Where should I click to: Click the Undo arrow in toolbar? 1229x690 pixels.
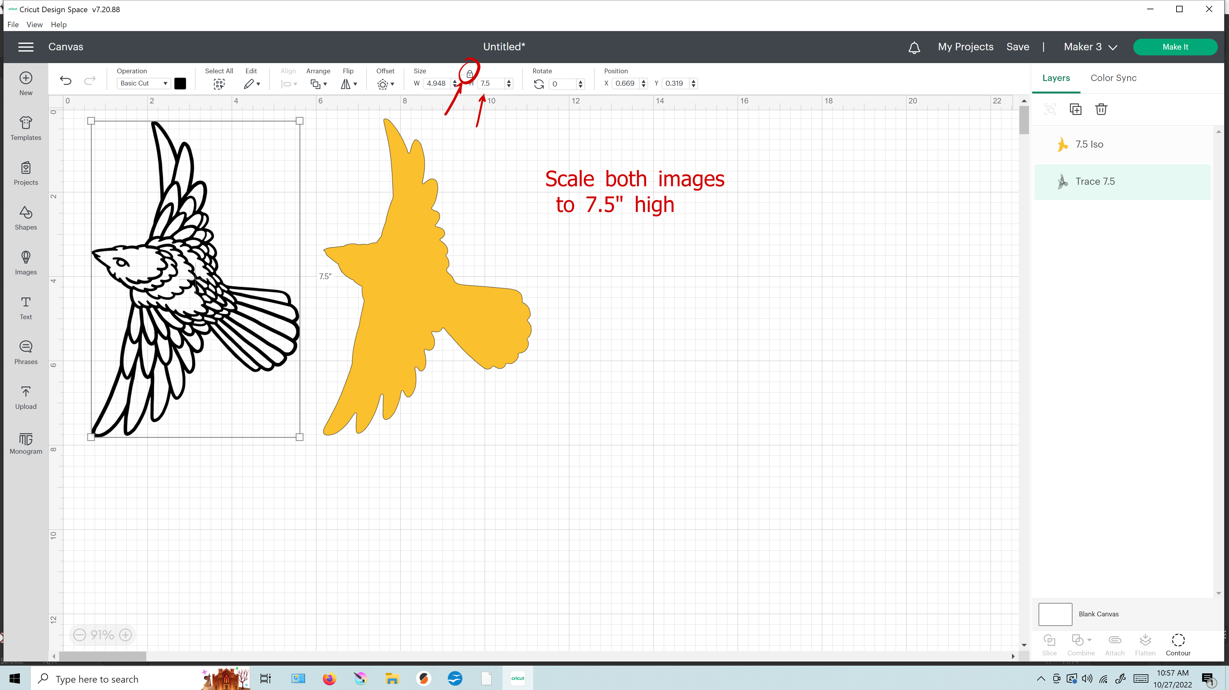(x=65, y=81)
